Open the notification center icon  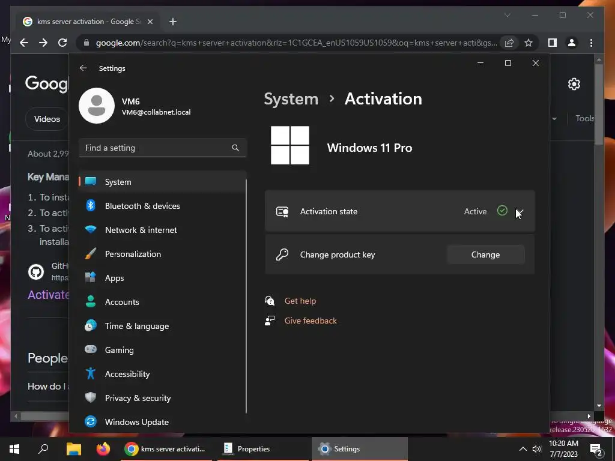click(x=596, y=450)
